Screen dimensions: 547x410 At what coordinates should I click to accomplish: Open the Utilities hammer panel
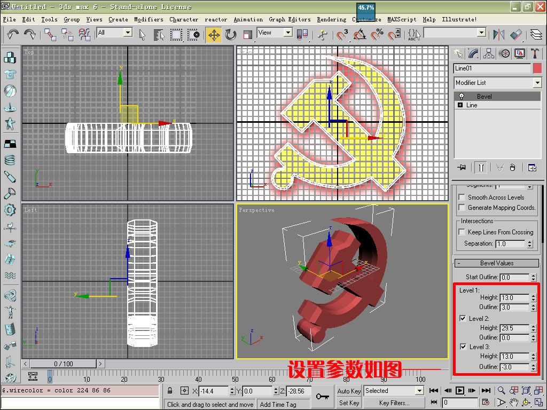click(535, 53)
